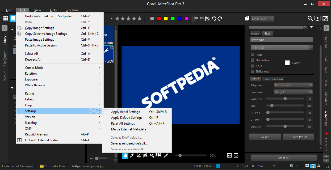This screenshot has height=170, width=331.
Task: Click the Buy Now menu link
Action: (72, 10)
